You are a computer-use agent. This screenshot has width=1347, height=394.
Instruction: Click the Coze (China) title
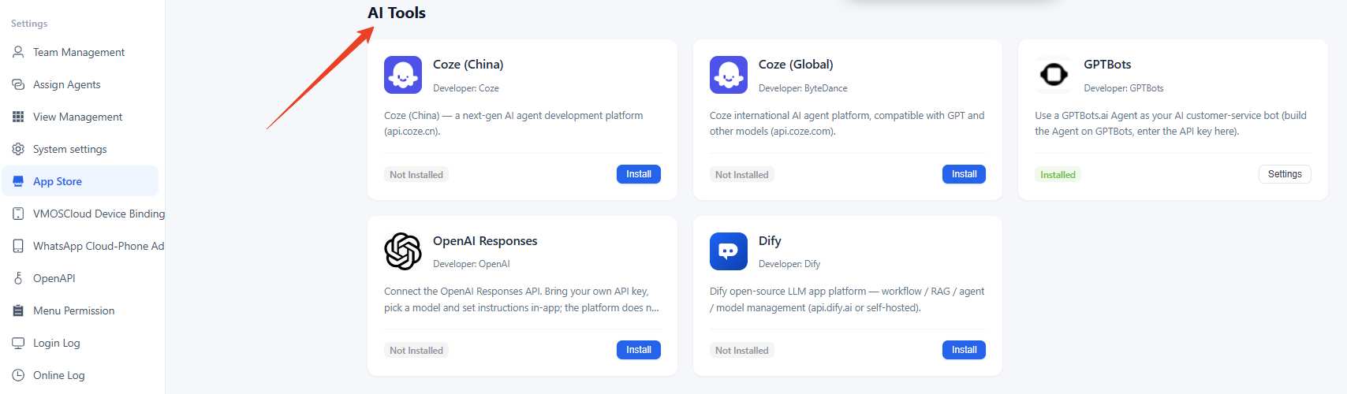[468, 65]
